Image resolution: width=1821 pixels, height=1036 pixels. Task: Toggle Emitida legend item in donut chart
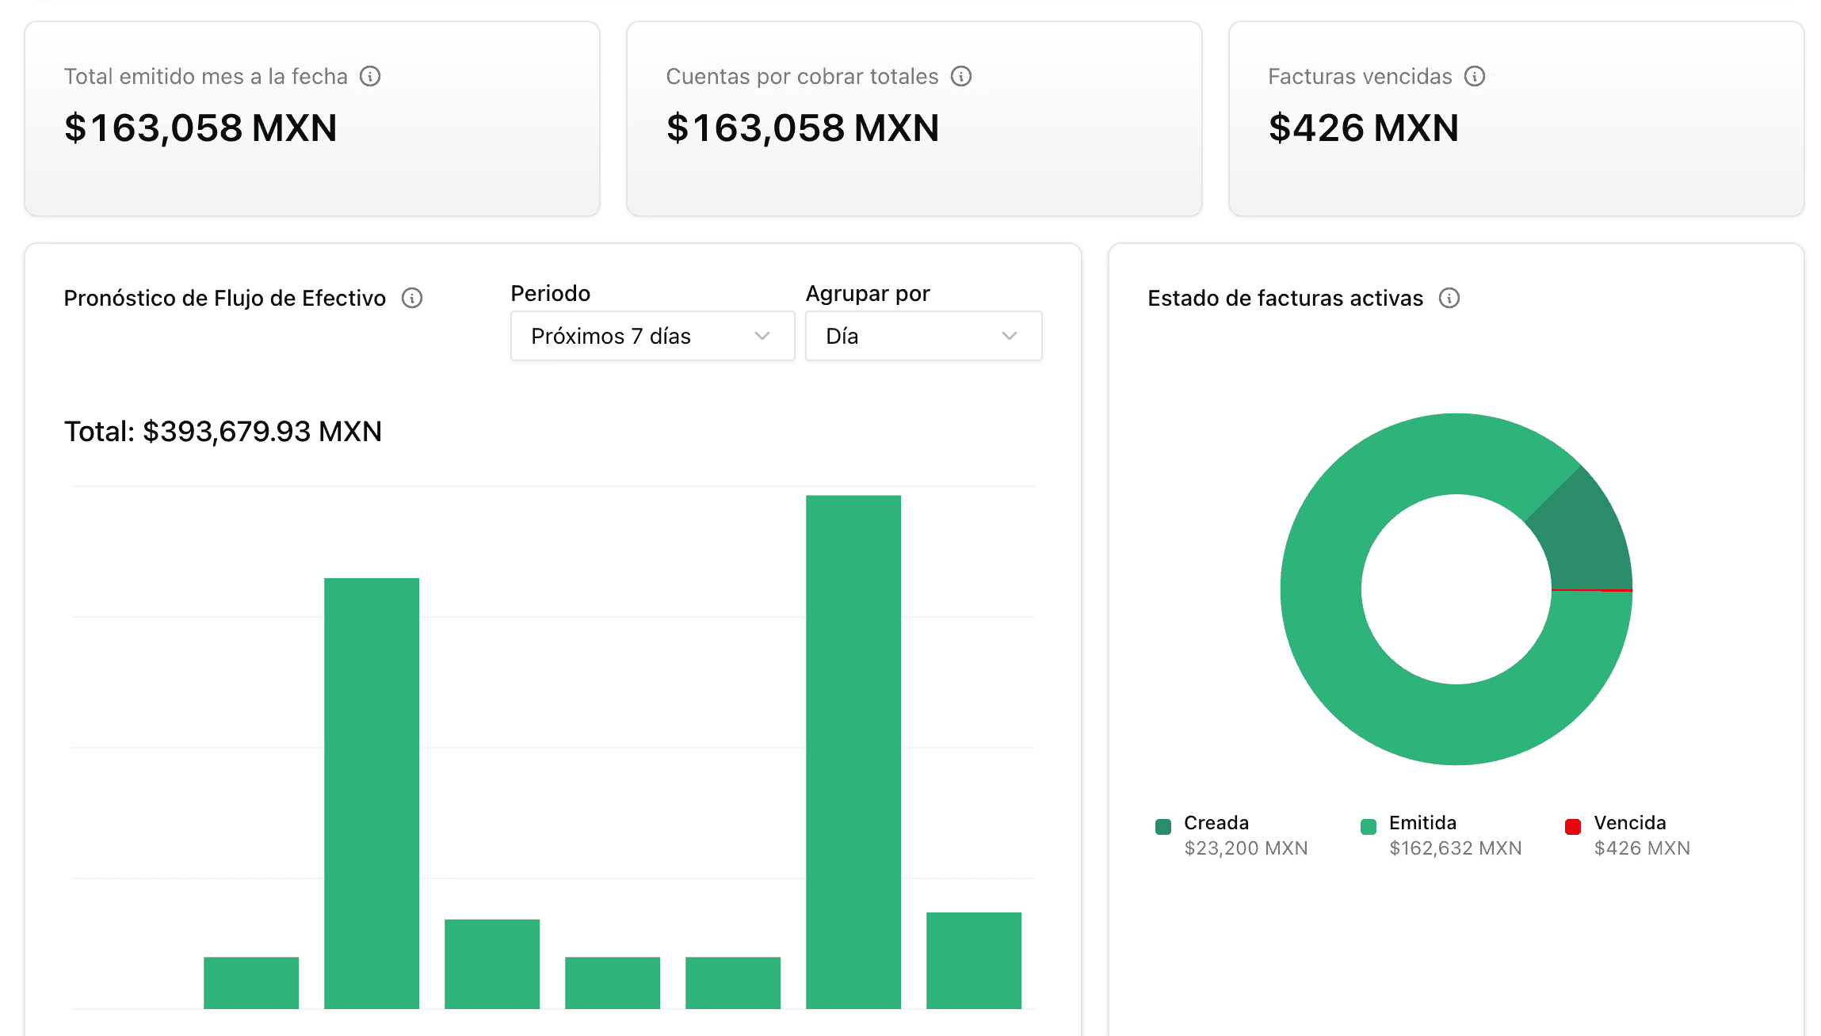click(x=1422, y=823)
